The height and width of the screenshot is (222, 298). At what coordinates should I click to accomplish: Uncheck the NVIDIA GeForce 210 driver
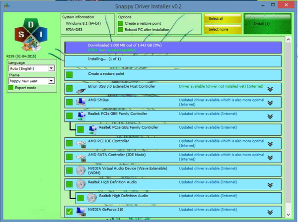point(70,212)
